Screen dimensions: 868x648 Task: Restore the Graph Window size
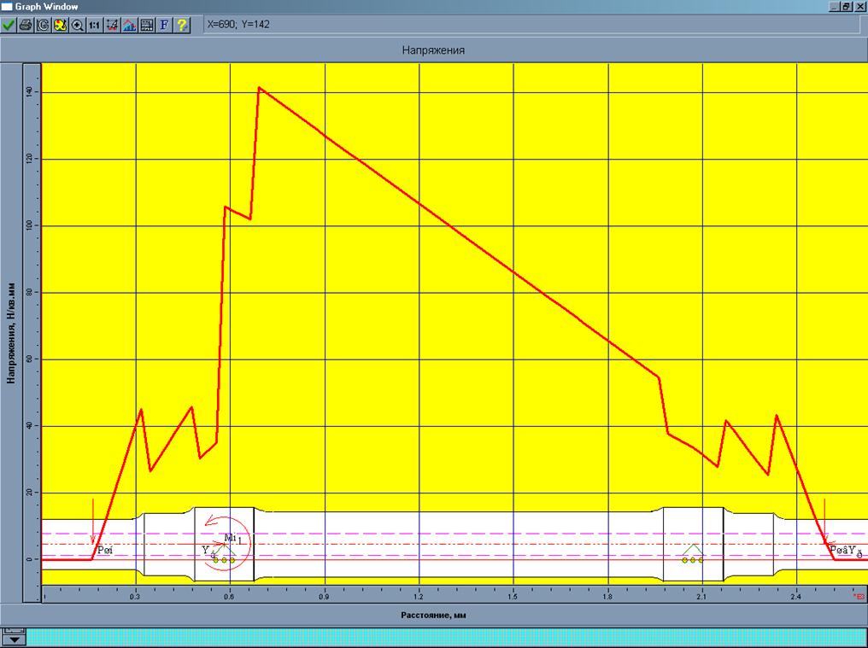pos(847,7)
